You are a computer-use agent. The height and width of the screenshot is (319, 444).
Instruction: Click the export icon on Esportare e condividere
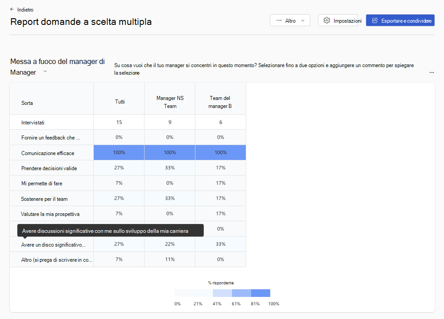[x=375, y=20]
